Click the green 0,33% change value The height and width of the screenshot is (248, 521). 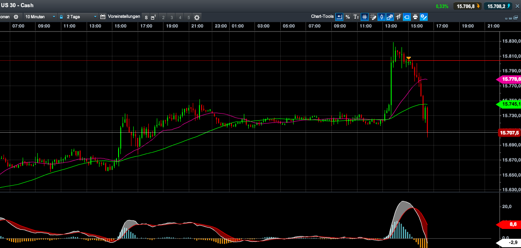pyautogui.click(x=442, y=6)
